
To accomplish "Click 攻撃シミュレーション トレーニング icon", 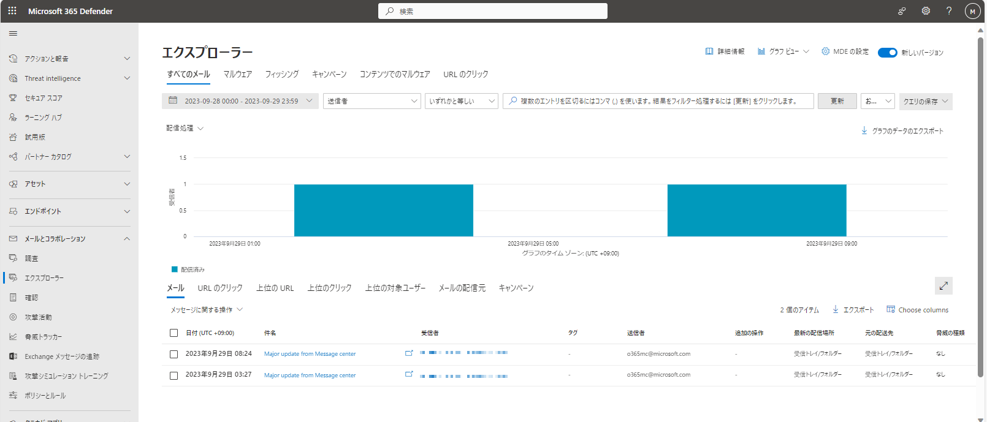I will (x=13, y=376).
